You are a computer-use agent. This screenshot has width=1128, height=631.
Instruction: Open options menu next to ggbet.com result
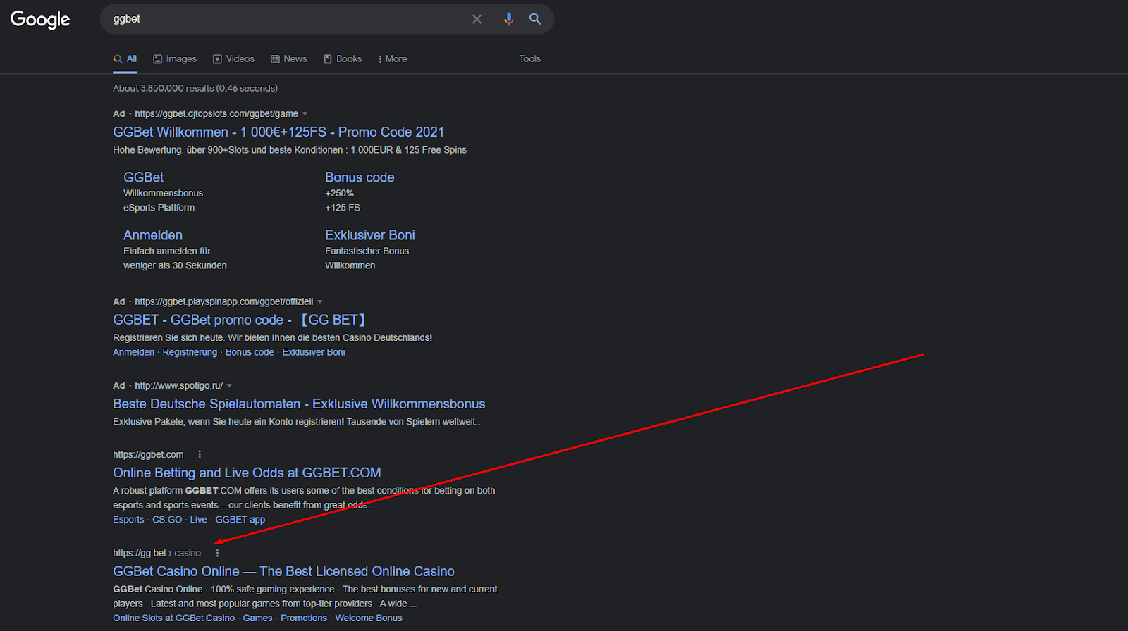[200, 454]
